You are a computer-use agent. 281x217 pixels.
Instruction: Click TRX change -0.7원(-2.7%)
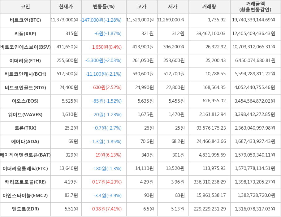(107, 128)
